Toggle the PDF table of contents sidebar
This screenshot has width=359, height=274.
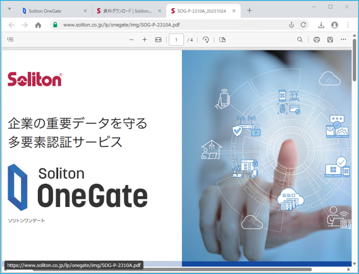(x=10, y=40)
